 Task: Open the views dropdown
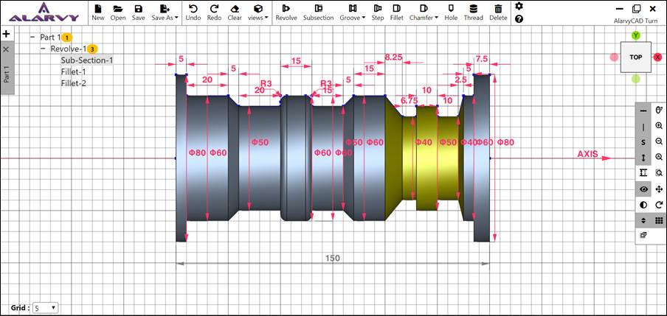258,13
